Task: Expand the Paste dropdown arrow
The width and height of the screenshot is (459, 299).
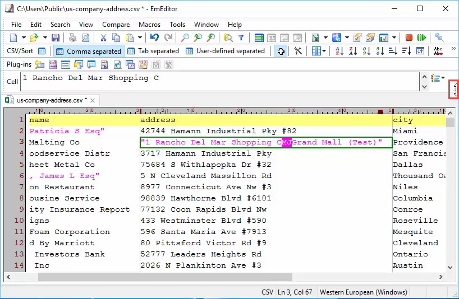Action: 140,38
